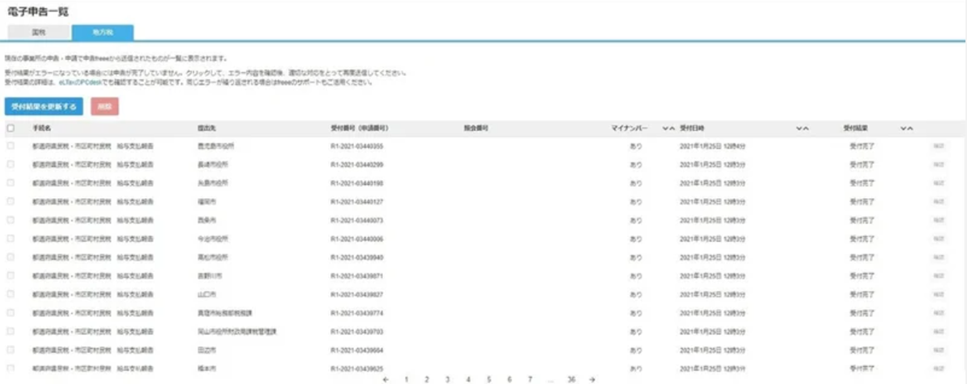Select the 地方税 tab
The height and width of the screenshot is (384, 967).
pos(103,32)
